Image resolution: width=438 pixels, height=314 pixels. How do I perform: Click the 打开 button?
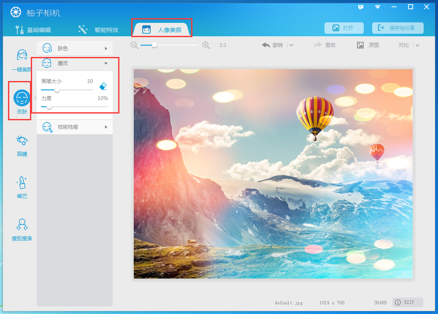point(344,28)
